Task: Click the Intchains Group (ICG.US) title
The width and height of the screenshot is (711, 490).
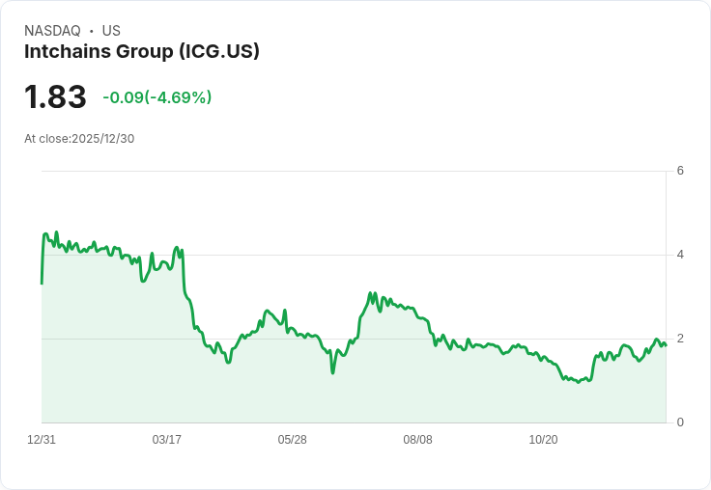Action: 142,52
